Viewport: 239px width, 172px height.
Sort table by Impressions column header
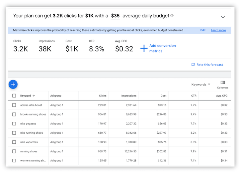[x=129, y=96]
